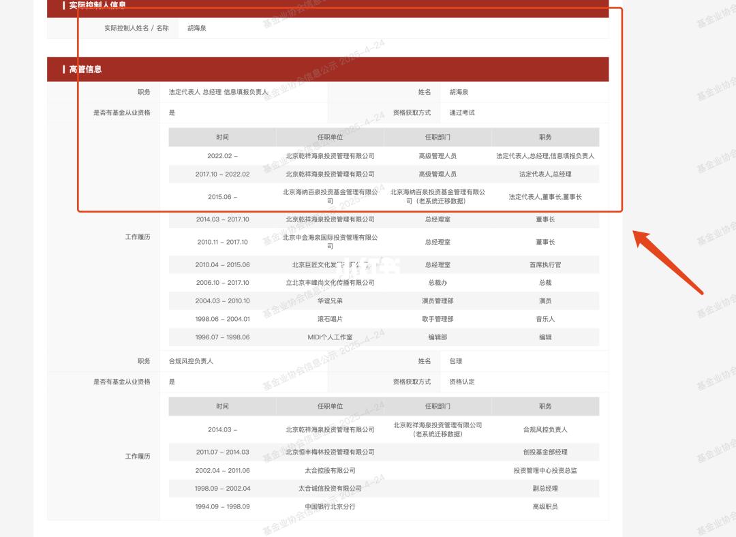Image resolution: width=736 pixels, height=537 pixels.
Task: Select 北京海纳百泉投资基金管理有限公司（老系统迁移数据）department cell
Action: tap(438, 197)
